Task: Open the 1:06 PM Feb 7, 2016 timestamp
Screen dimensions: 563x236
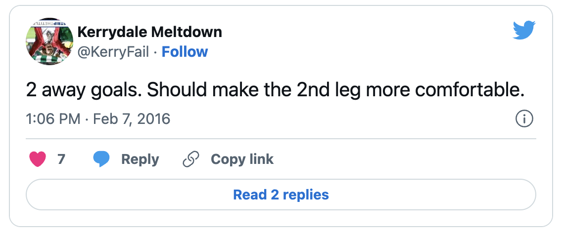Action: click(x=97, y=119)
